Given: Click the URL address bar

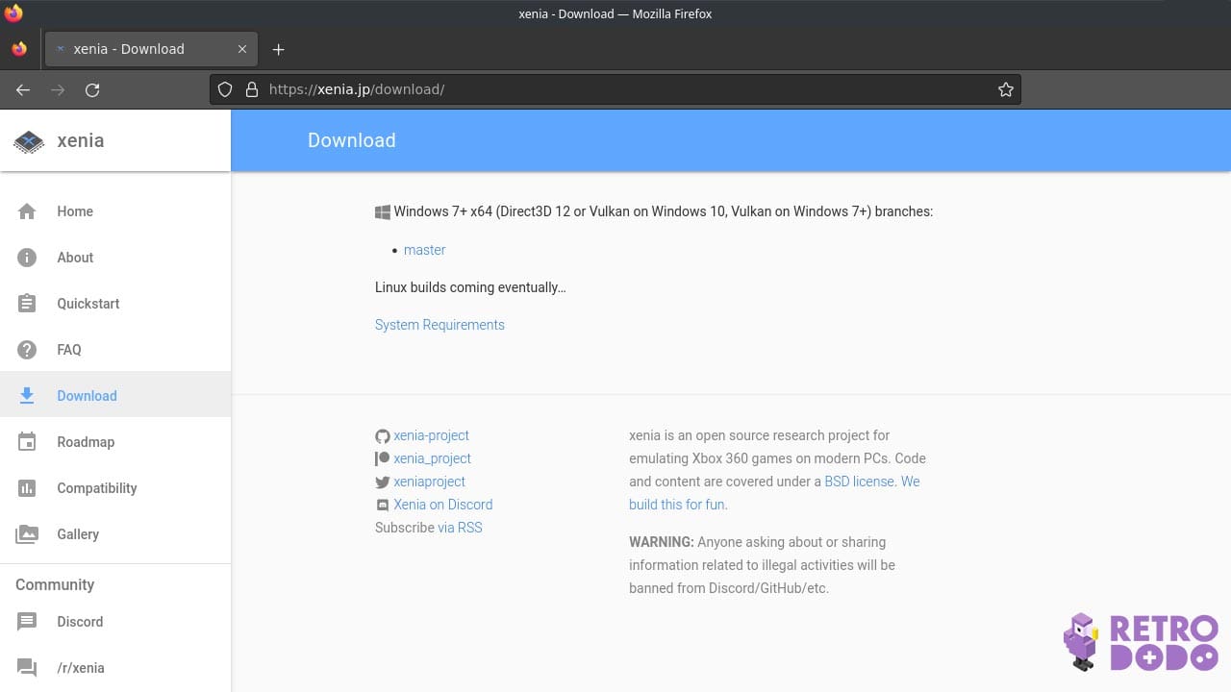Looking at the screenshot, I should click(x=615, y=89).
